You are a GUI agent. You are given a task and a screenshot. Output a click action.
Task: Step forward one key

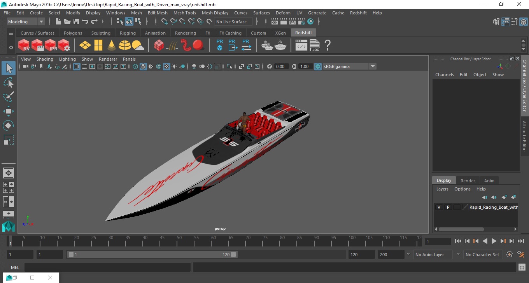coord(503,241)
